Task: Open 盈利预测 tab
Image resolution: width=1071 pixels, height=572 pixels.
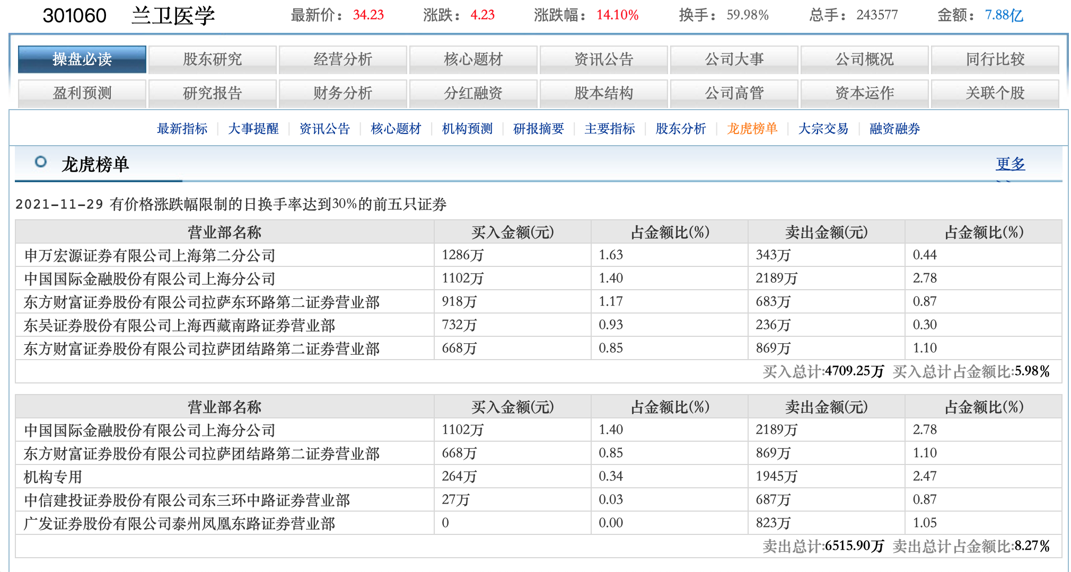Action: click(82, 93)
